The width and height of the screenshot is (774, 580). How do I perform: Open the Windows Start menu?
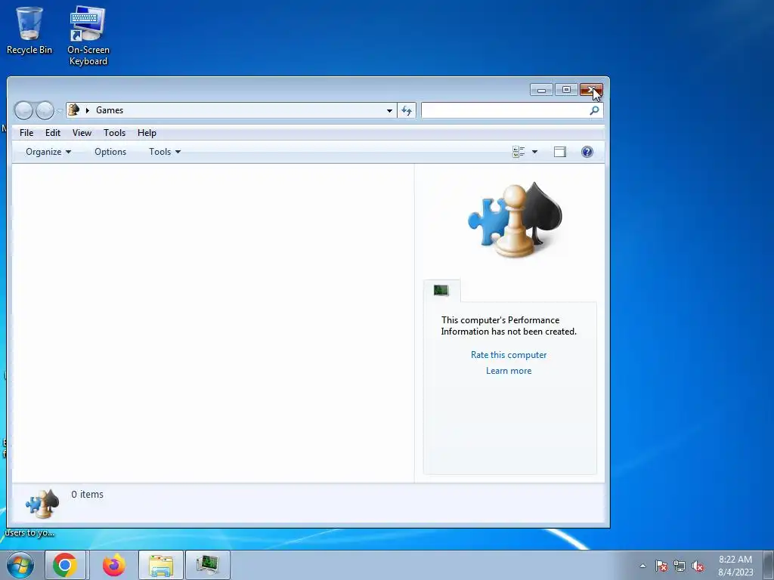pos(20,565)
